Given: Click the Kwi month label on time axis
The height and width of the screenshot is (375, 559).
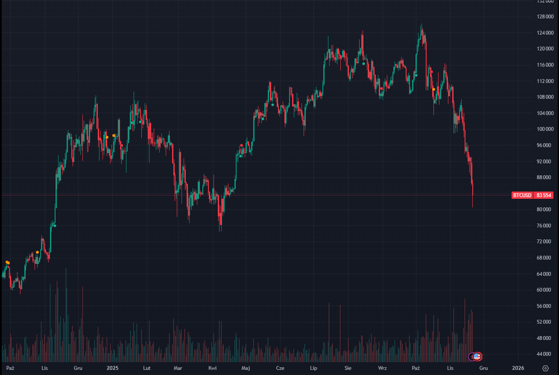Looking at the screenshot, I should click(x=213, y=368).
